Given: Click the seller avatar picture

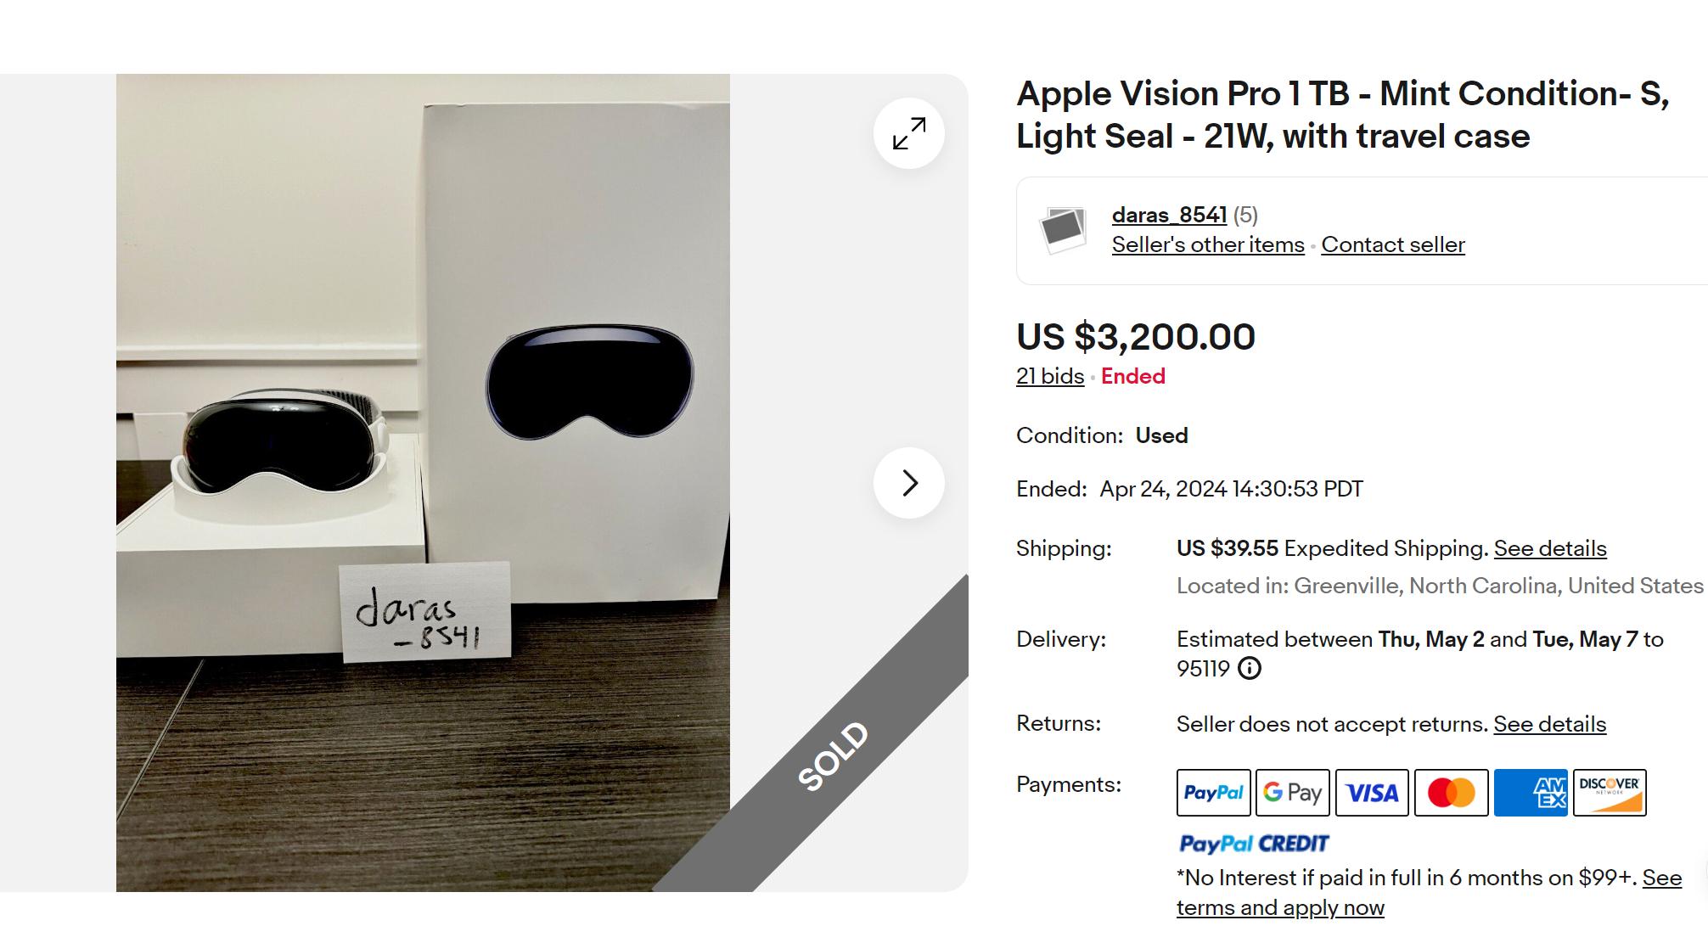Looking at the screenshot, I should pyautogui.click(x=1063, y=230).
